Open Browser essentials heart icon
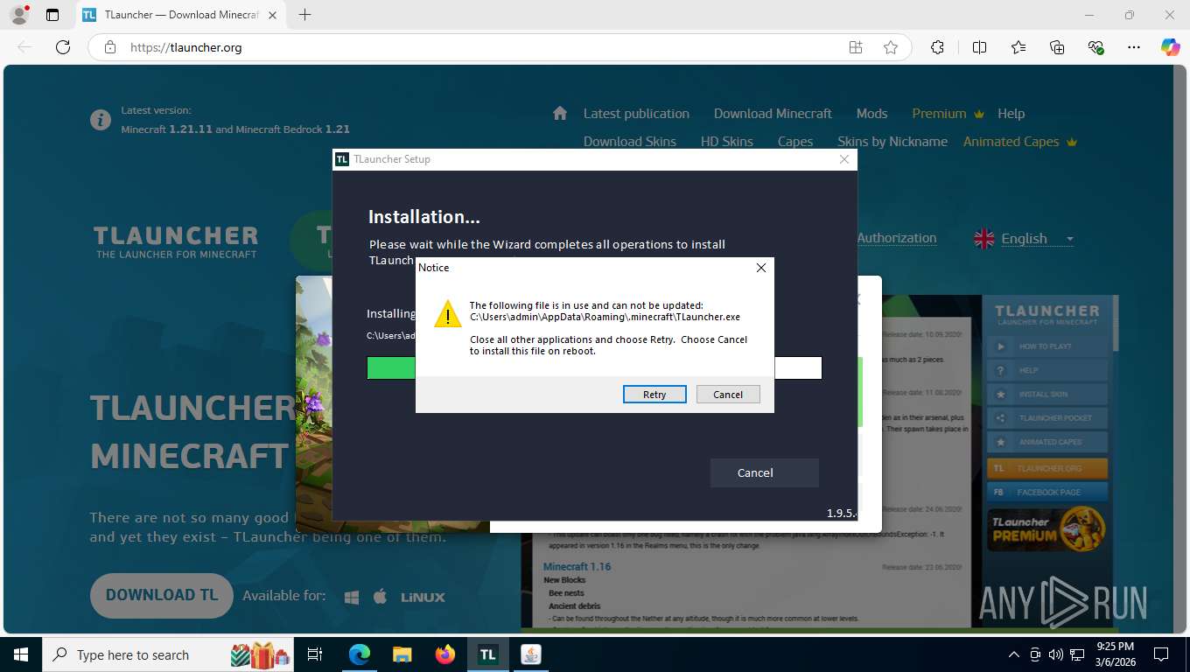The image size is (1190, 672). (x=1095, y=47)
